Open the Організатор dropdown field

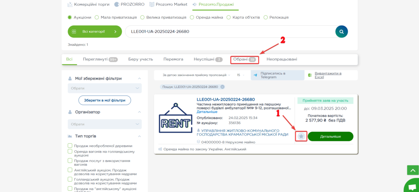point(104,124)
